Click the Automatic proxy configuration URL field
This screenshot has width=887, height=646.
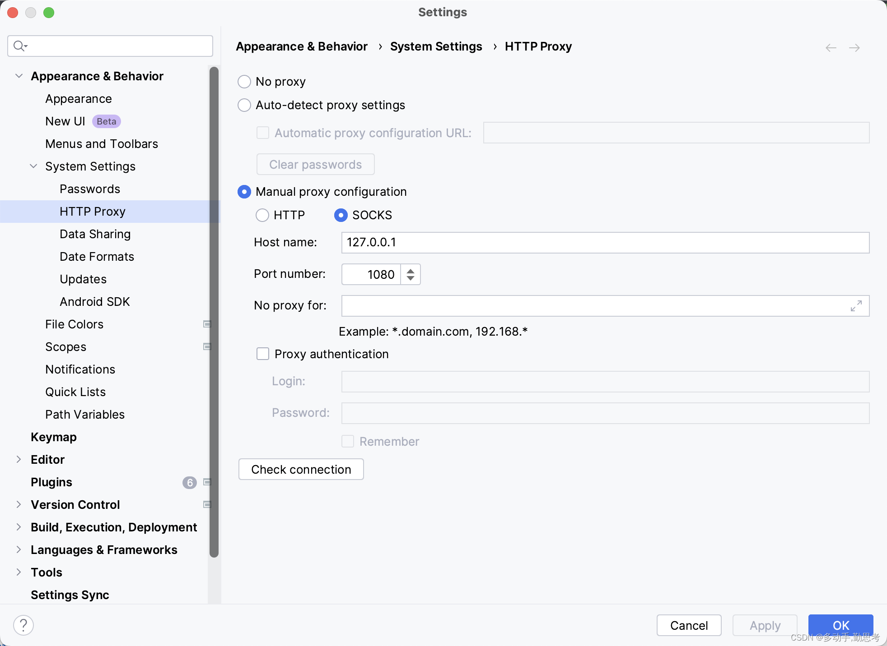pyautogui.click(x=677, y=133)
